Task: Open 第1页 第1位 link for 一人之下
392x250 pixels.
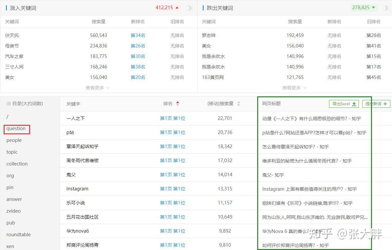Action: tap(173, 118)
